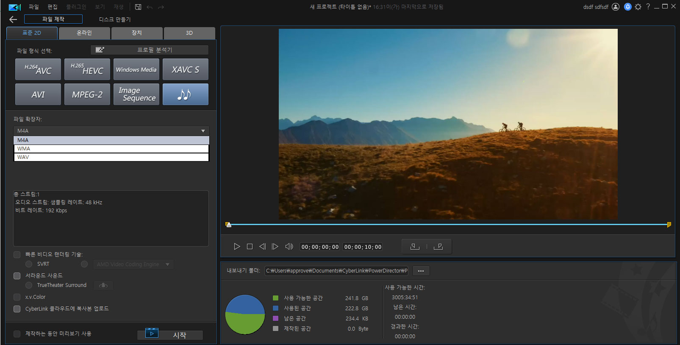Open the 파일 menu

point(33,7)
